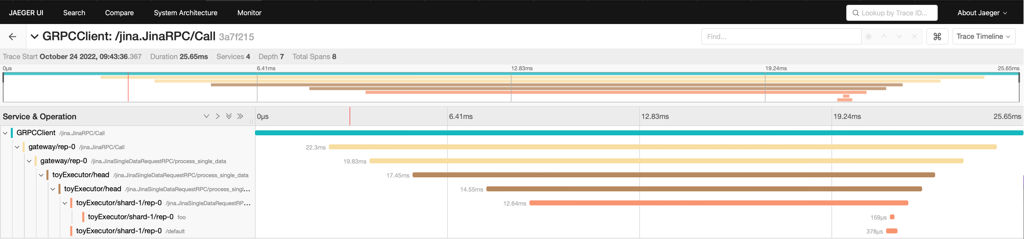
Task: Select the 14.55ms toyExecutor/head span bar
Action: pos(704,189)
